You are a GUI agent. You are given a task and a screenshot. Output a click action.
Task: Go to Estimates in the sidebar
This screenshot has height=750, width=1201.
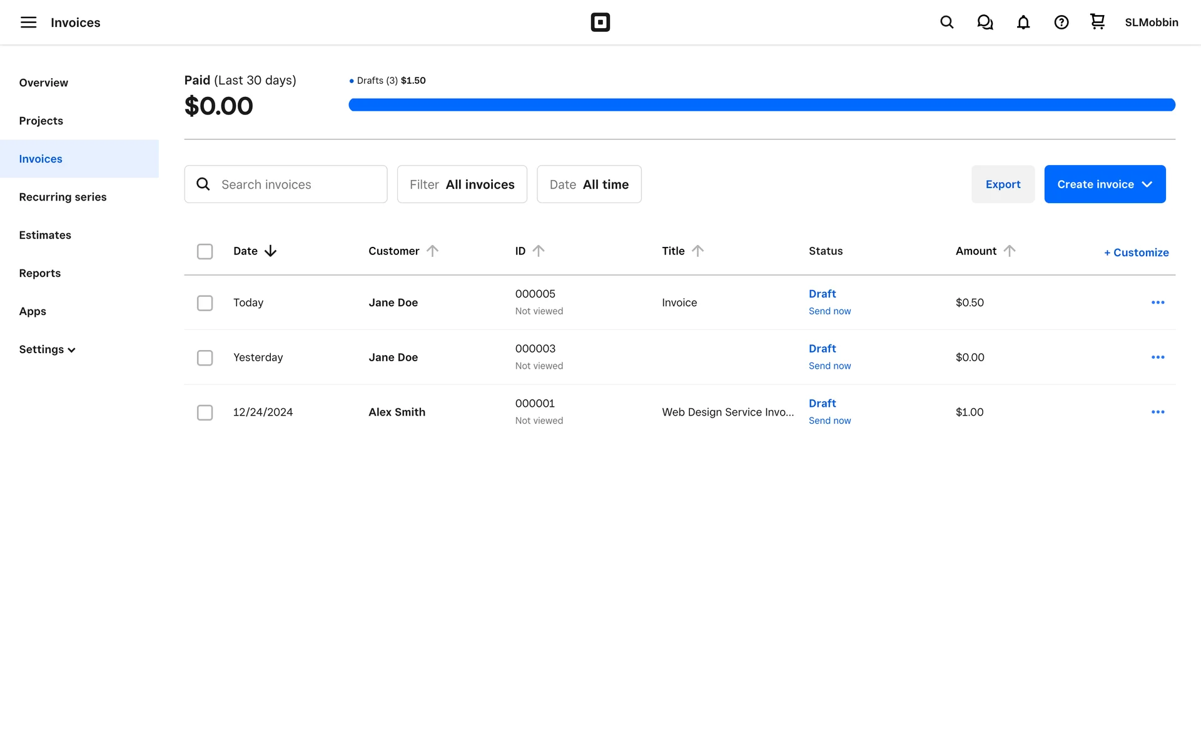pyautogui.click(x=45, y=235)
